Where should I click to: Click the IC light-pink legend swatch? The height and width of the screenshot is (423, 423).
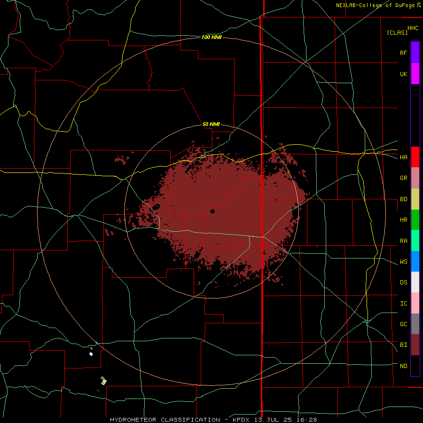point(415,303)
